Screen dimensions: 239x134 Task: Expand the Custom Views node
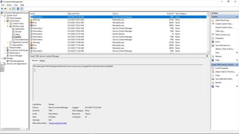(7, 23)
